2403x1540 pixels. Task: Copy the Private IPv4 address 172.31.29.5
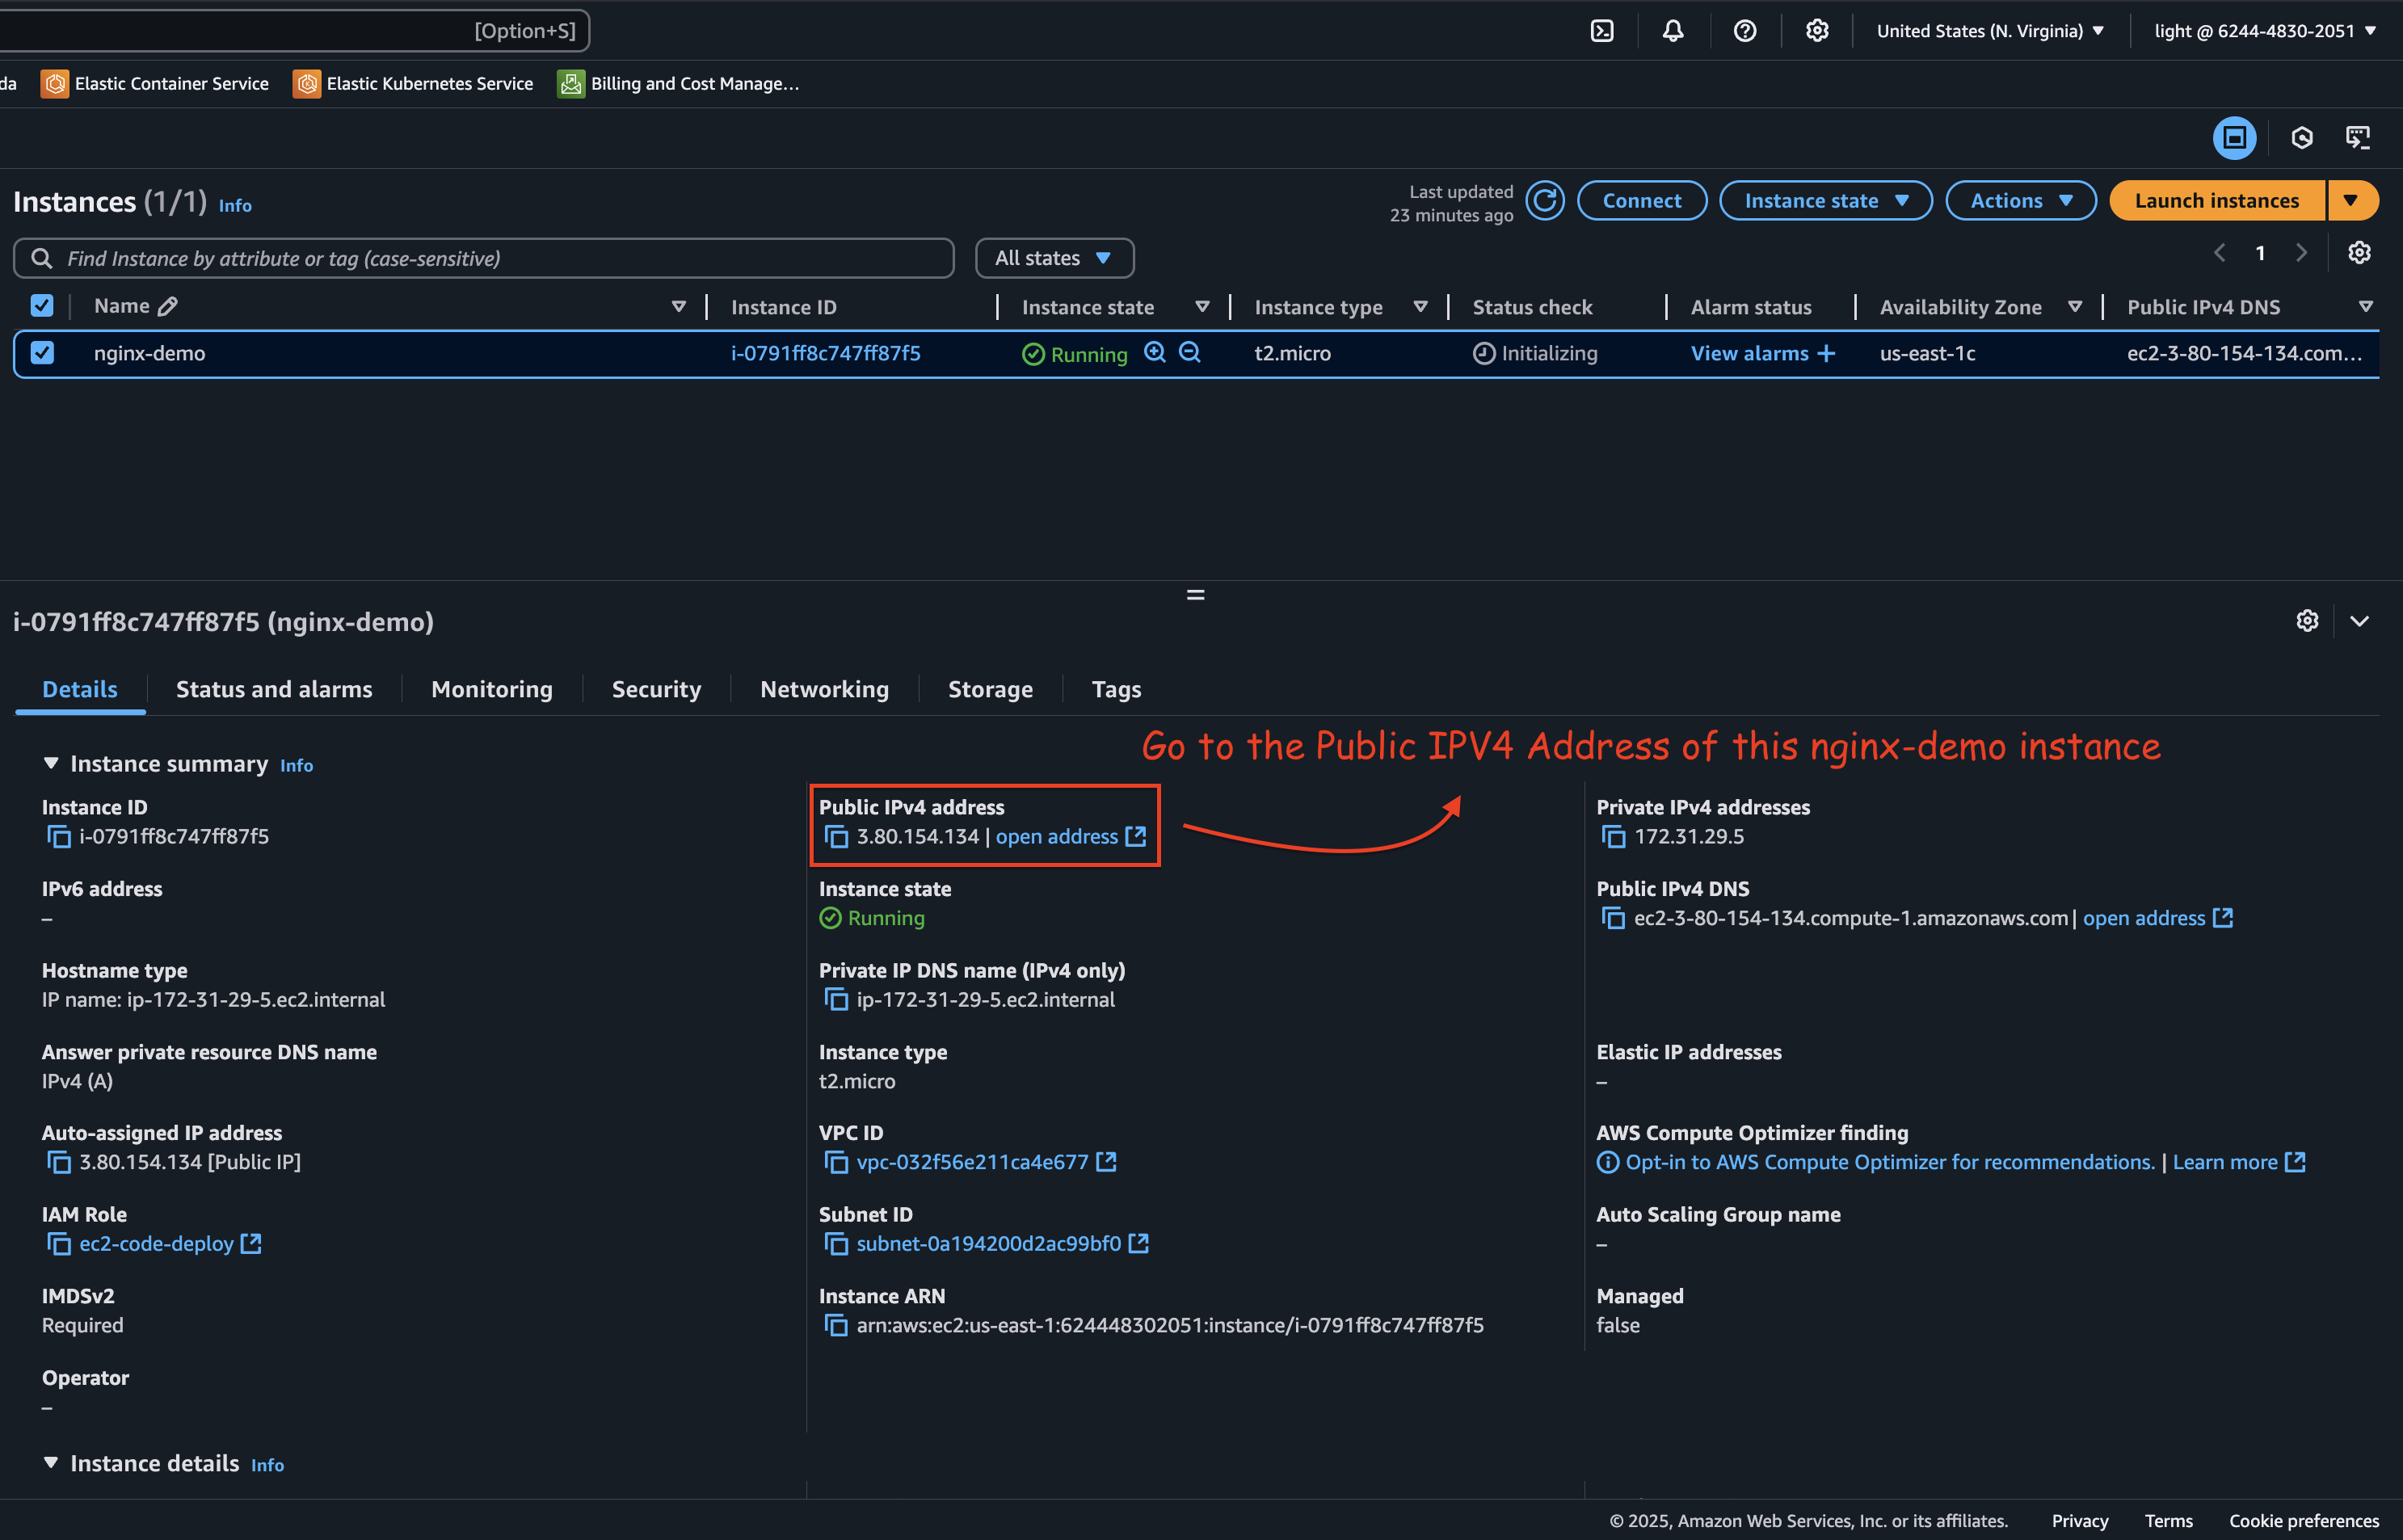pos(1613,837)
